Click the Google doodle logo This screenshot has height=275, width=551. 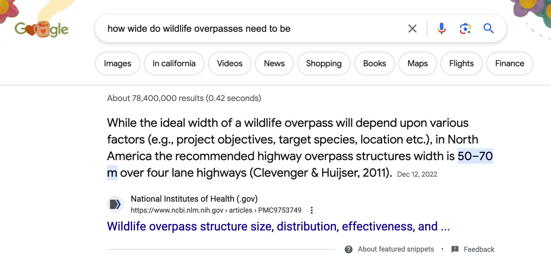(x=42, y=29)
